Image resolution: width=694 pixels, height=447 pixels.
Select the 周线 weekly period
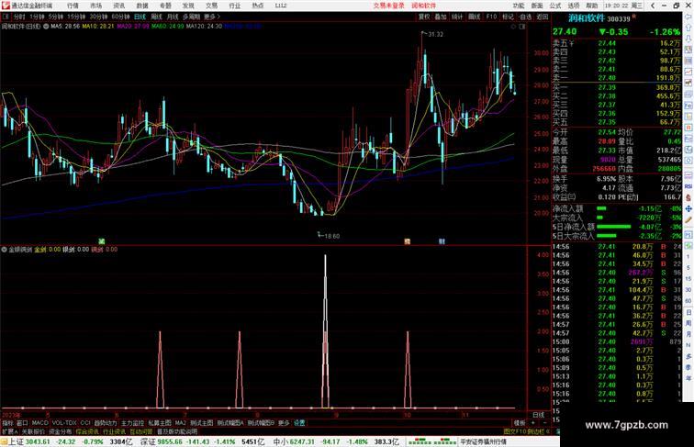(x=156, y=17)
